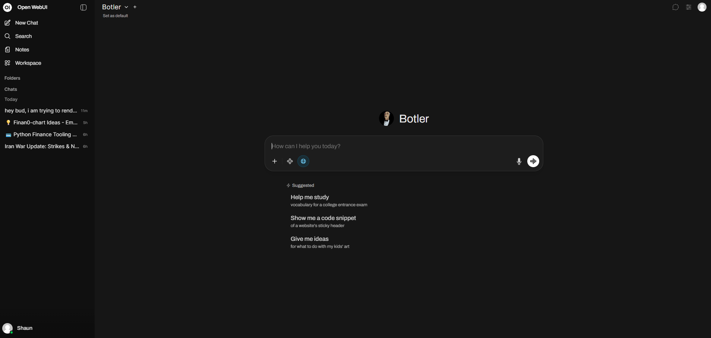Image resolution: width=711 pixels, height=338 pixels.
Task: Click the Botler heading above the chat input
Action: tap(414, 118)
